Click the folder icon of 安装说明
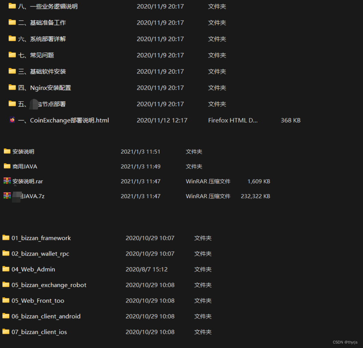 click(7, 151)
